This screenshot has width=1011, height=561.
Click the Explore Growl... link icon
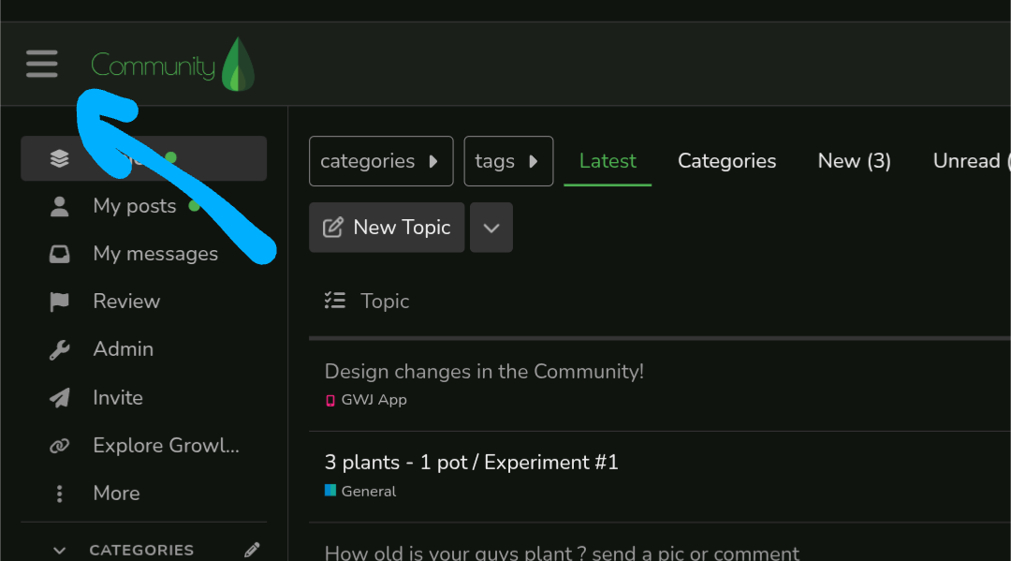(x=60, y=446)
